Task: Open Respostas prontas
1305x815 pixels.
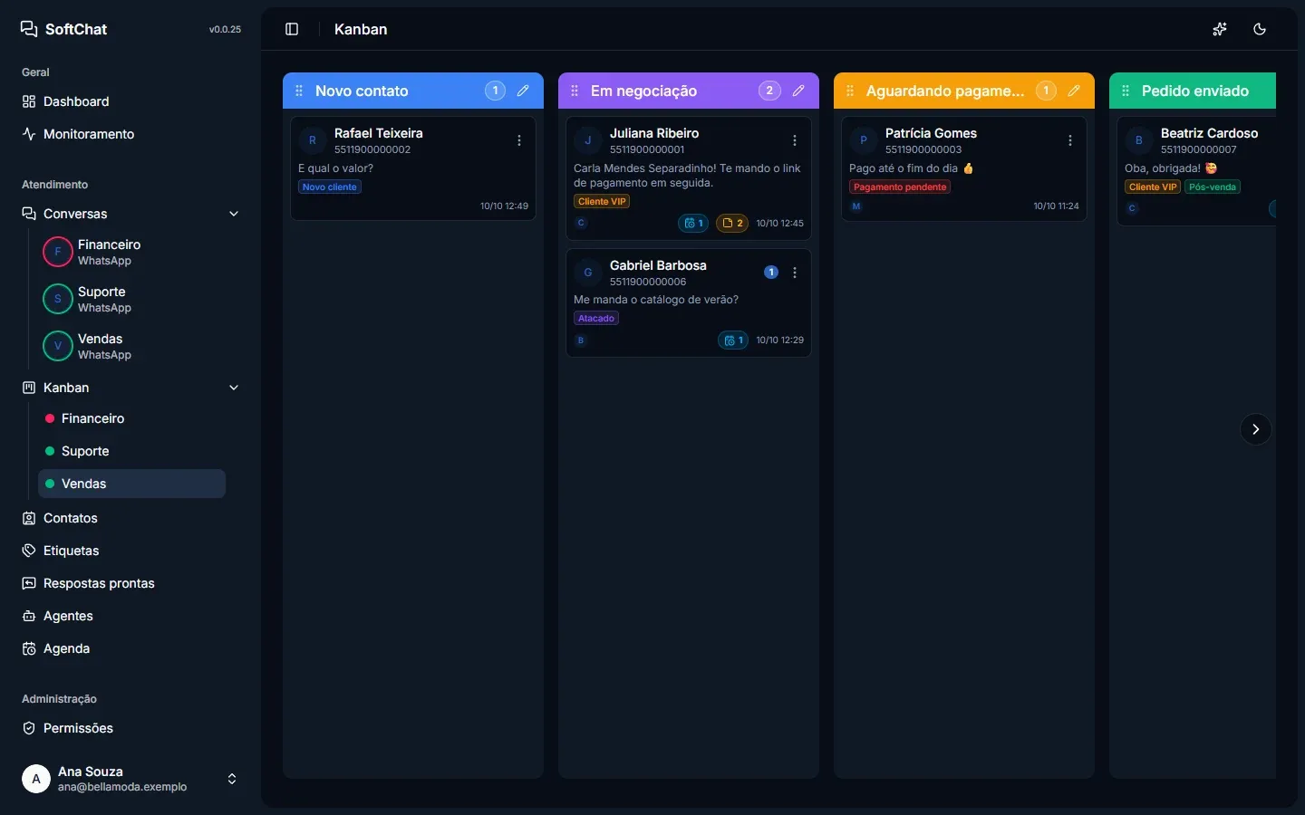Action: point(130,583)
